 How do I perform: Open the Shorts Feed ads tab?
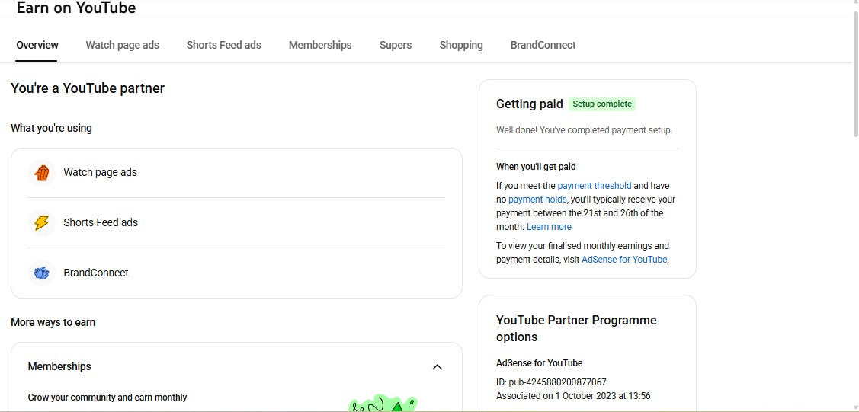pyautogui.click(x=223, y=45)
